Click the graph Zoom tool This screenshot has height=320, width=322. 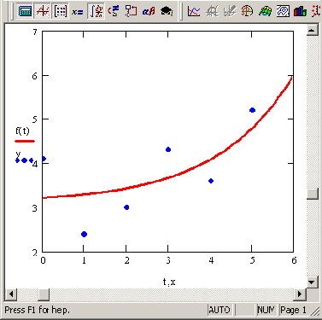point(212,11)
